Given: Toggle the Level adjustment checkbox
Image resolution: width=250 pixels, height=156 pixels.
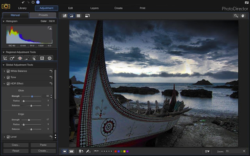Looking at the screenshot, I should click(x=8, y=137).
